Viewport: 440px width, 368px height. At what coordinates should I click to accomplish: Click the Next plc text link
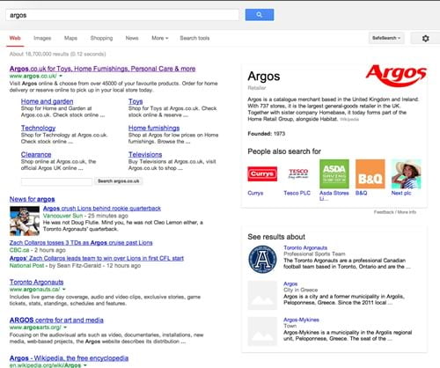tap(401, 193)
